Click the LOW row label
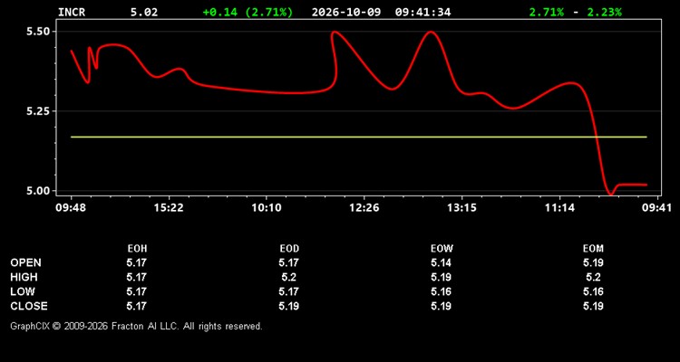680x362 pixels. pyautogui.click(x=23, y=291)
